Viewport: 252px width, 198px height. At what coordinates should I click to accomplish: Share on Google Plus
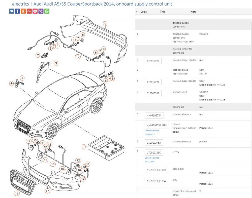click(x=29, y=11)
